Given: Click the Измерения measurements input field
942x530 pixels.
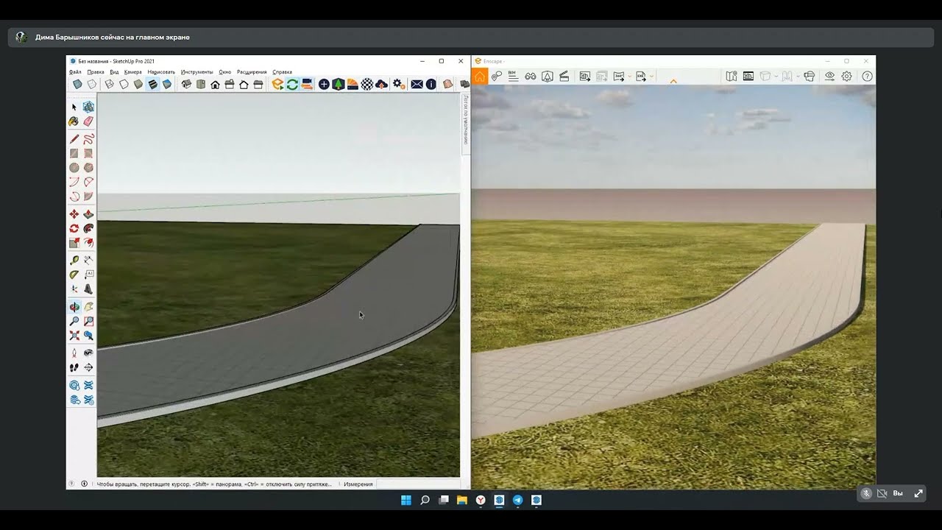Looking at the screenshot, I should [418, 484].
